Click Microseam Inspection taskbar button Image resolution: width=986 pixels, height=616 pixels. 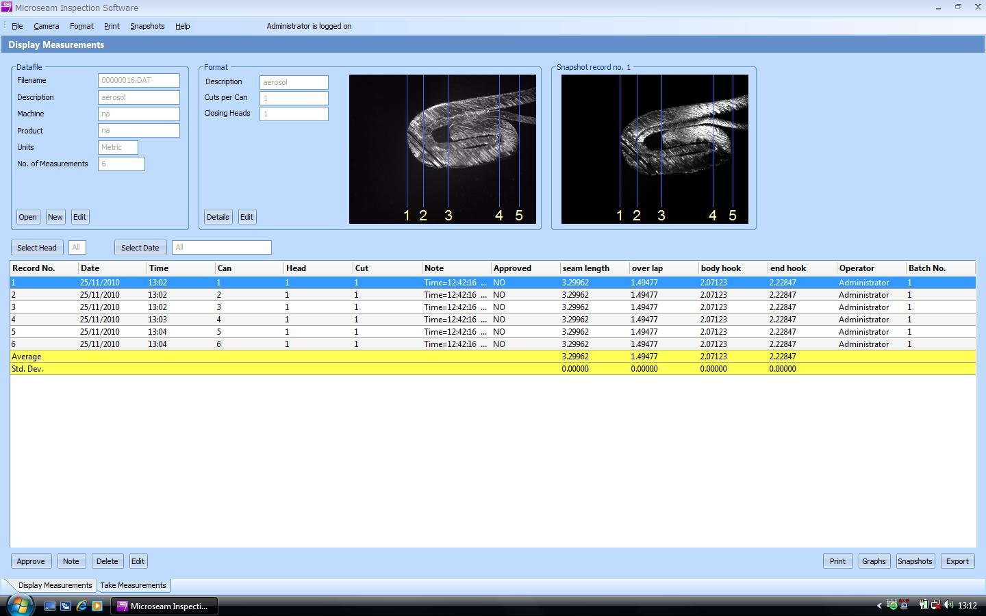click(164, 606)
